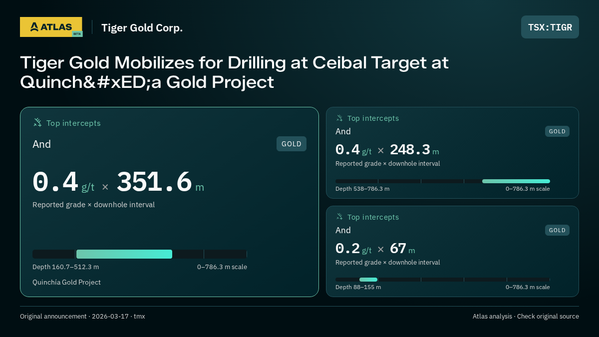Click the 0–786.3 m scale label in the large card
This screenshot has width=599, height=337.
click(222, 267)
